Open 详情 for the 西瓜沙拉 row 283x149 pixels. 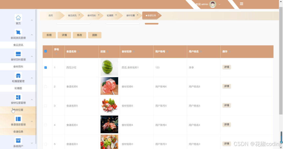[x=227, y=67]
